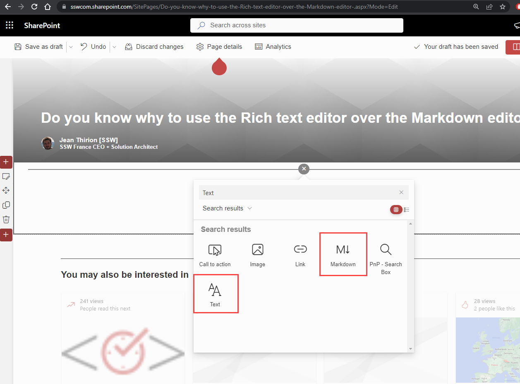Open edit section properties icon
The height and width of the screenshot is (384, 520).
tap(6, 176)
